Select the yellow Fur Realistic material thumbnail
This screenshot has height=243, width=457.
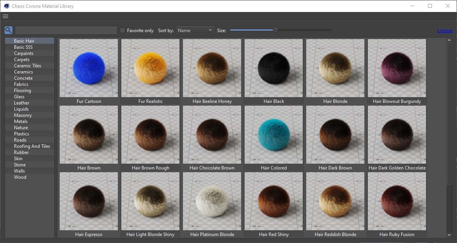(150, 68)
